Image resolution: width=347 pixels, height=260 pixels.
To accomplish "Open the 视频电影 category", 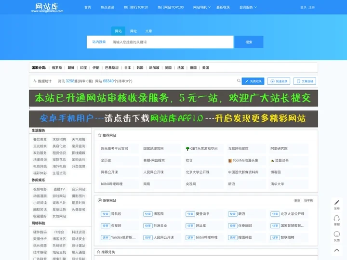I will coord(40,189).
